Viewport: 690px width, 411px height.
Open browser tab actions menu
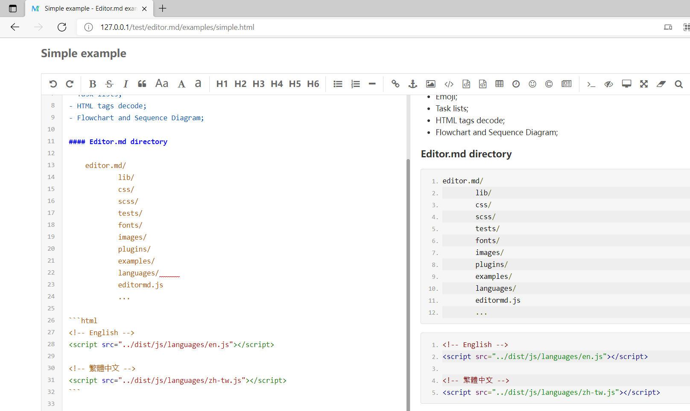coord(13,9)
